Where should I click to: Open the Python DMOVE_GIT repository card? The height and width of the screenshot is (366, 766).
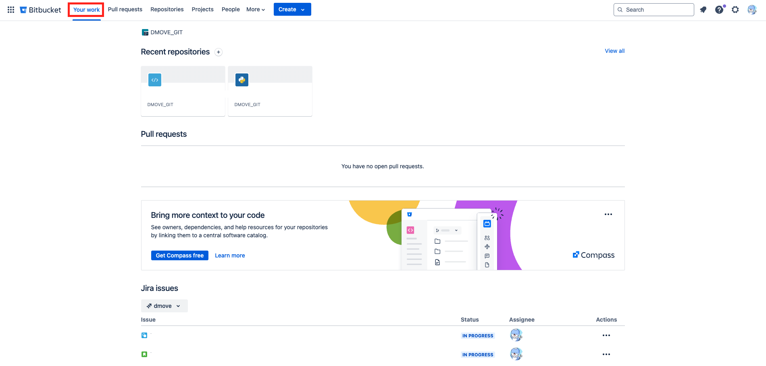[x=270, y=91]
